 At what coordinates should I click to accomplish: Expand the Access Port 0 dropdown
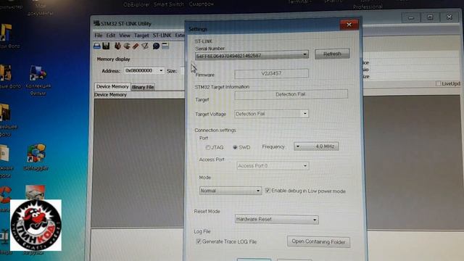pos(305,166)
